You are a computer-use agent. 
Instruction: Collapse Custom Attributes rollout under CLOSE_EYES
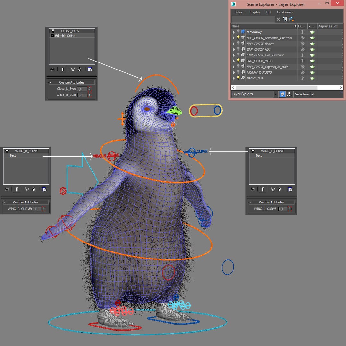(51, 82)
